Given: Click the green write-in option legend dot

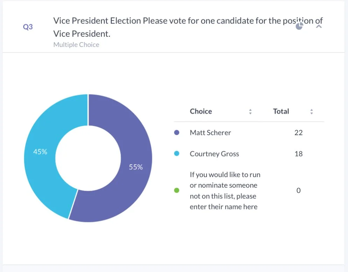Looking at the screenshot, I should (x=176, y=190).
